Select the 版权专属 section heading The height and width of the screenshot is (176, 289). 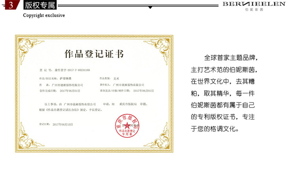(40, 5)
